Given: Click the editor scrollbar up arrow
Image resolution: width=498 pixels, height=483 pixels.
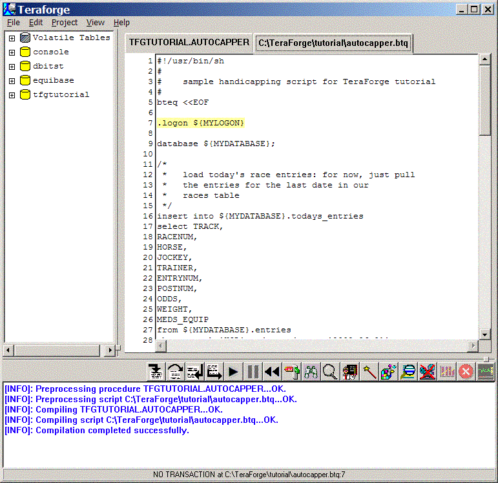Looking at the screenshot, I should [x=484, y=59].
